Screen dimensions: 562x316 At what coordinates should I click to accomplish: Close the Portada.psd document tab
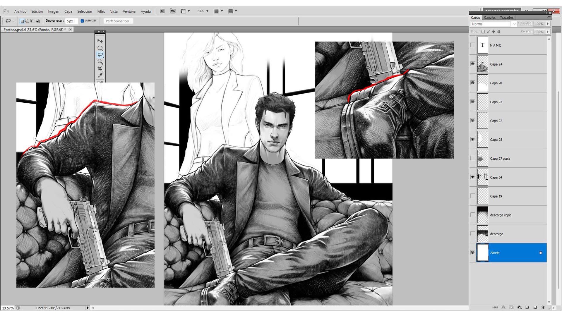tap(71, 30)
